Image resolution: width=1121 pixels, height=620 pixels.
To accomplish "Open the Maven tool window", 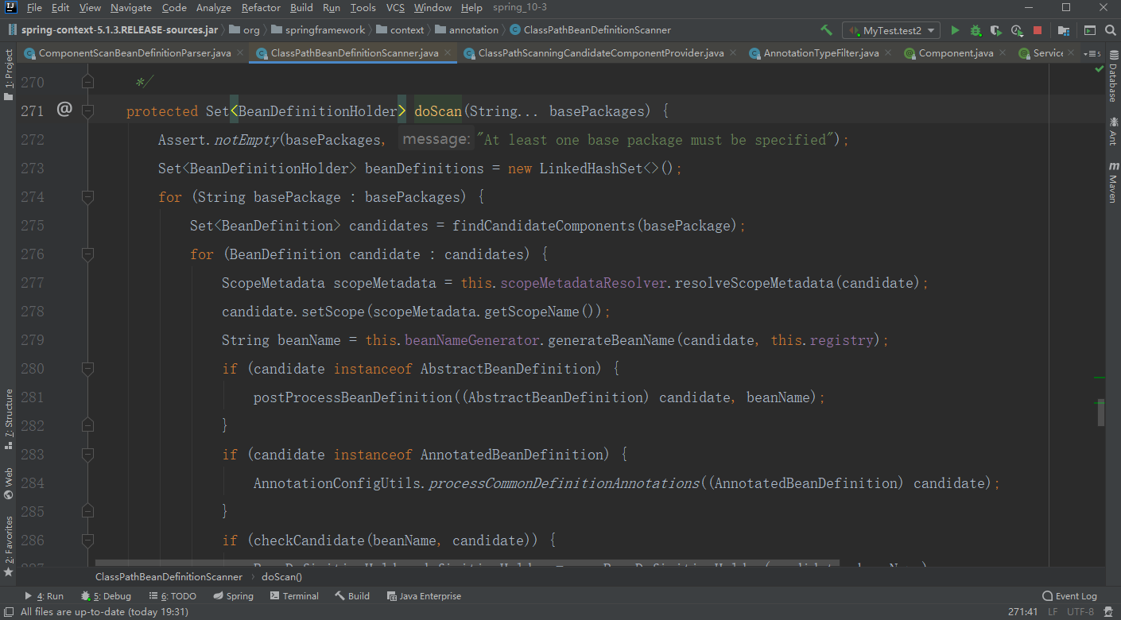I will click(x=1113, y=181).
